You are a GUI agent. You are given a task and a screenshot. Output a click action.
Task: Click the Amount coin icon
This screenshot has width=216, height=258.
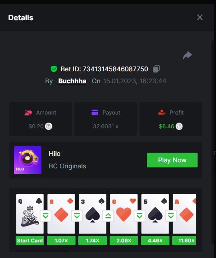click(x=49, y=126)
